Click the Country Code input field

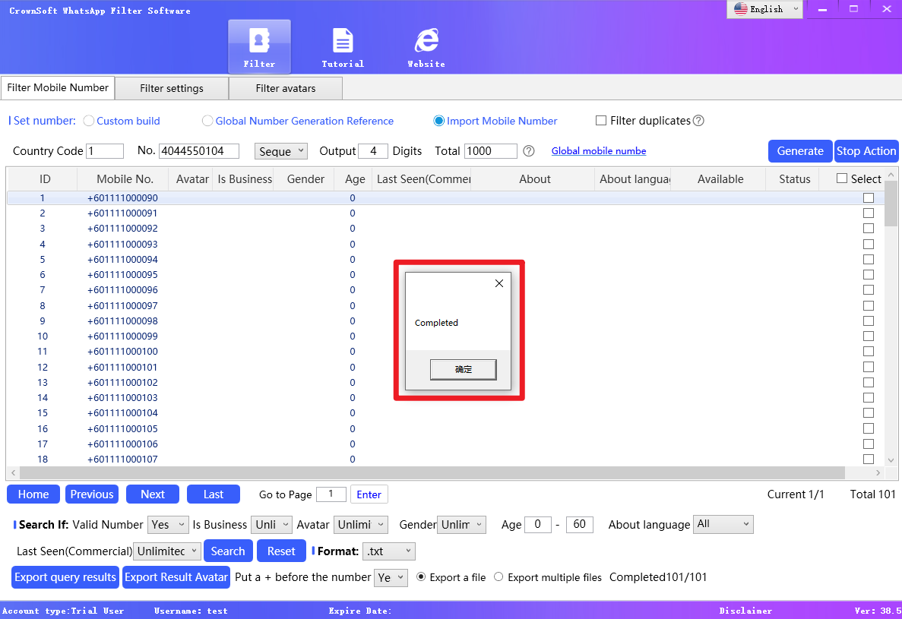click(105, 151)
